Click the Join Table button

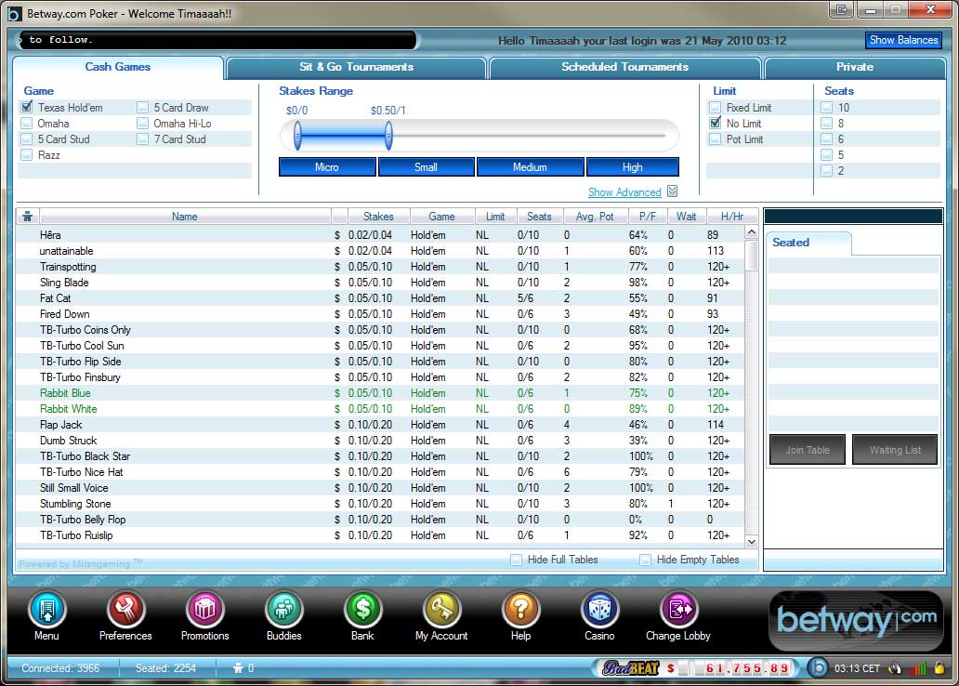[808, 450]
